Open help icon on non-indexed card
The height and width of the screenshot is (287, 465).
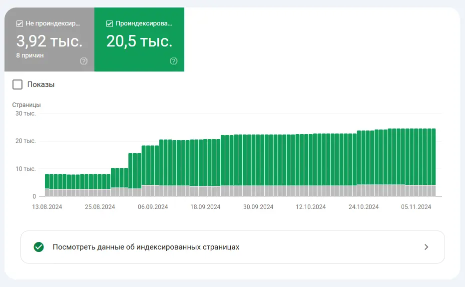(x=83, y=61)
